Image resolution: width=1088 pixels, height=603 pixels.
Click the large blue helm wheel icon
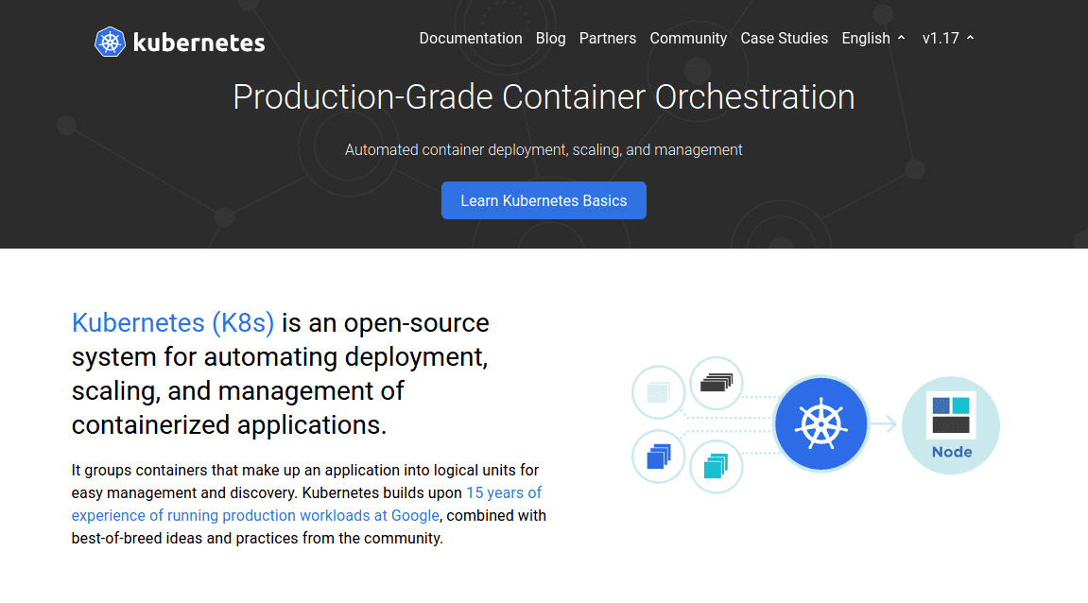(820, 423)
